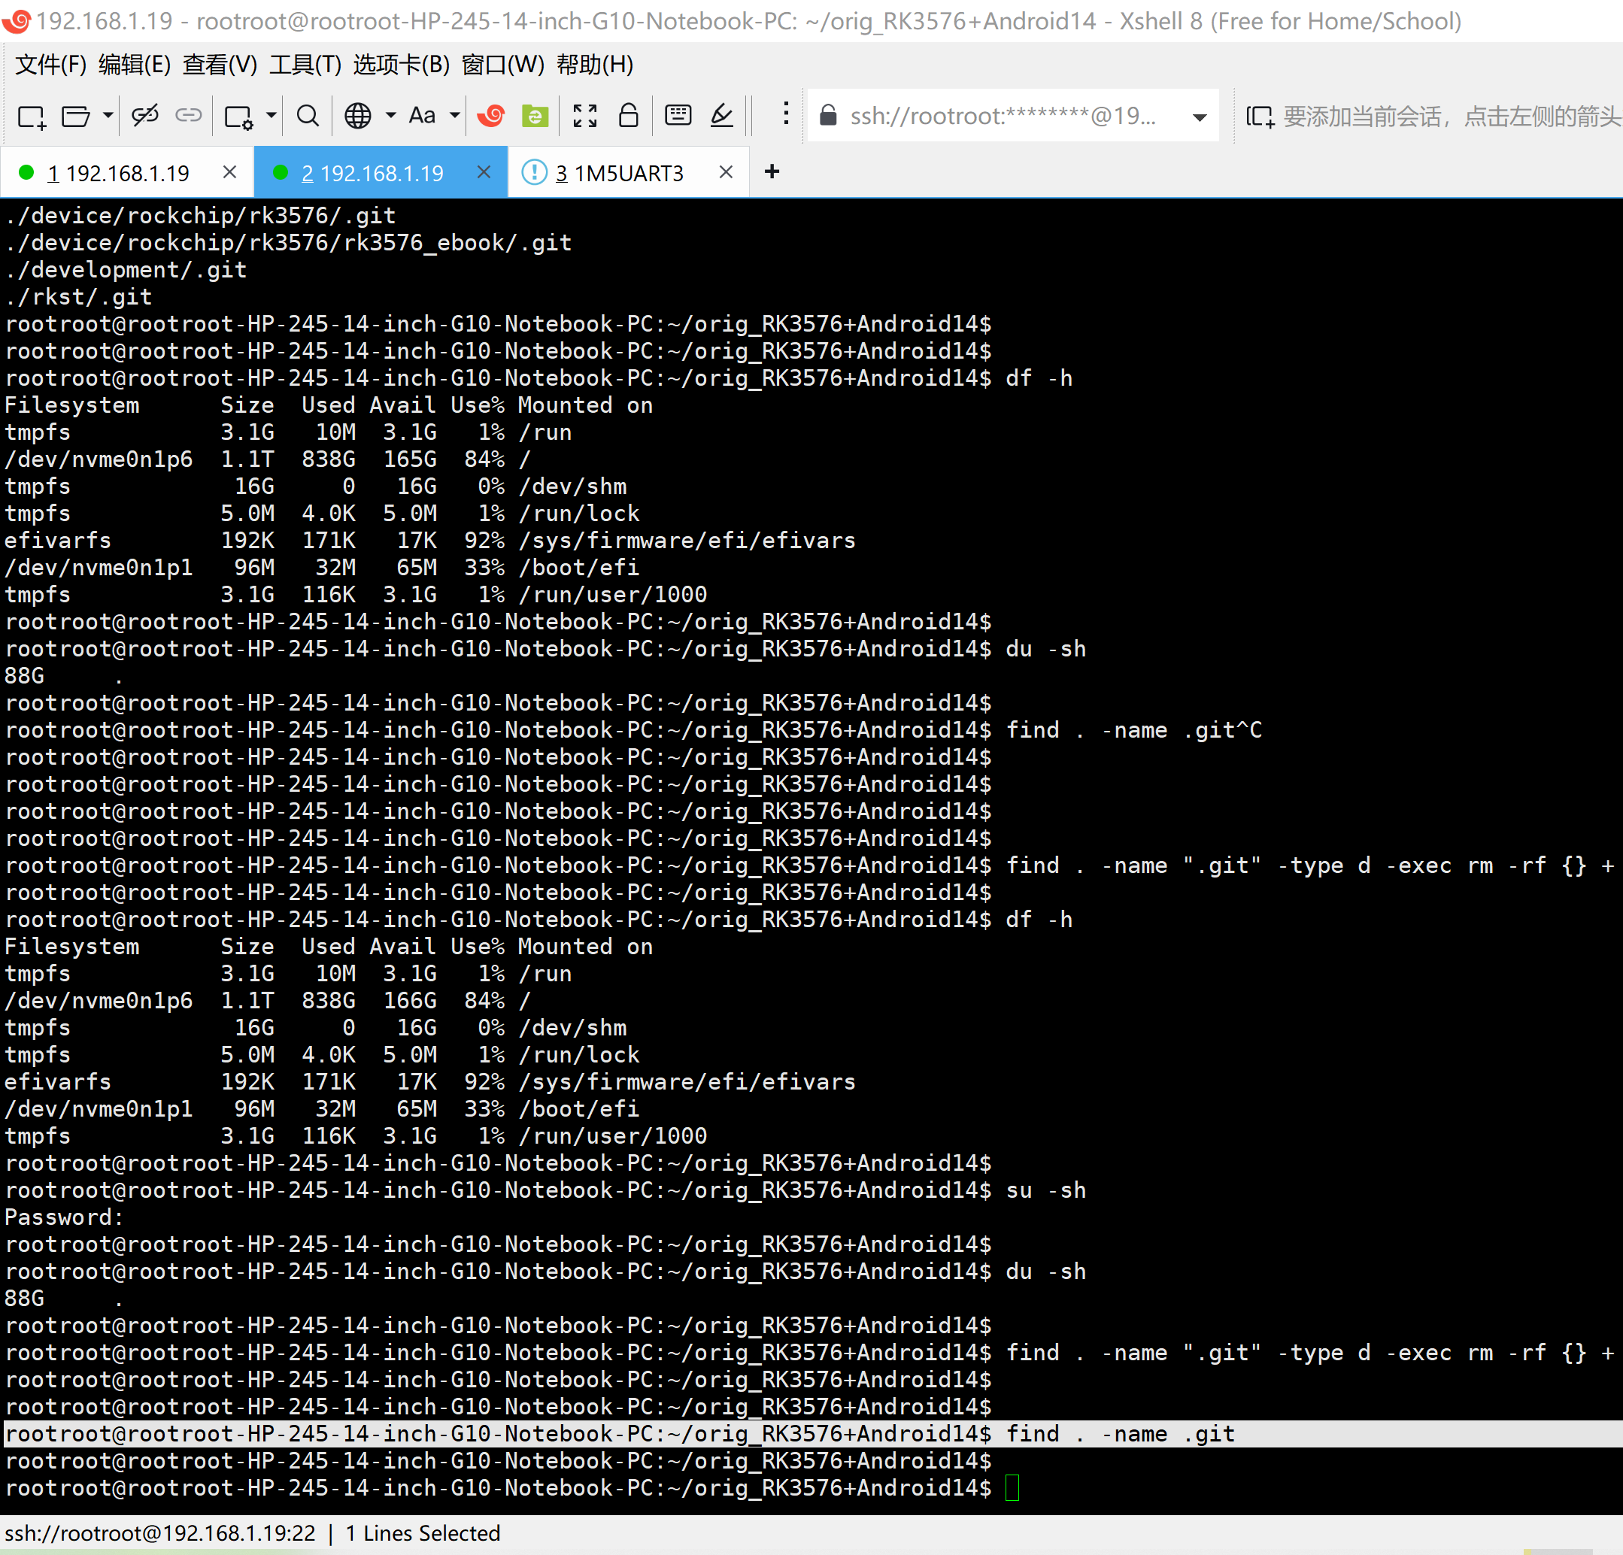
Task: Expand the Open Session dropdown arrow
Action: coord(108,116)
